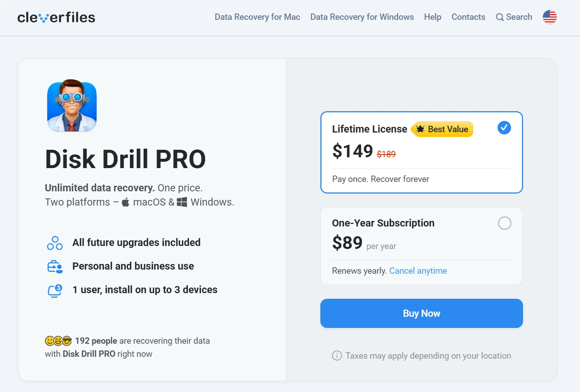The width and height of the screenshot is (580, 392).
Task: Click the Best Value badge
Action: (442, 129)
